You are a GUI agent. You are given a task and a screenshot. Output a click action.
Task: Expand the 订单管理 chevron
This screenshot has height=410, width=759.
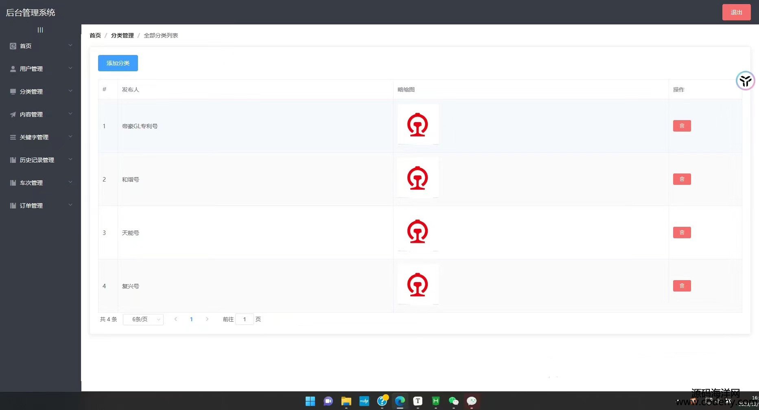click(70, 205)
